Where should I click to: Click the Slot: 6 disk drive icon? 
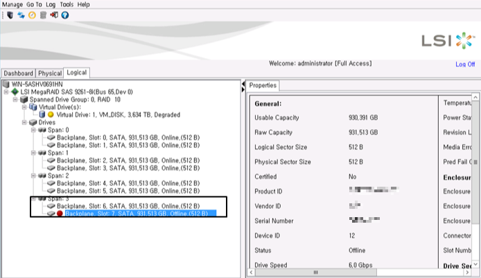coord(51,206)
